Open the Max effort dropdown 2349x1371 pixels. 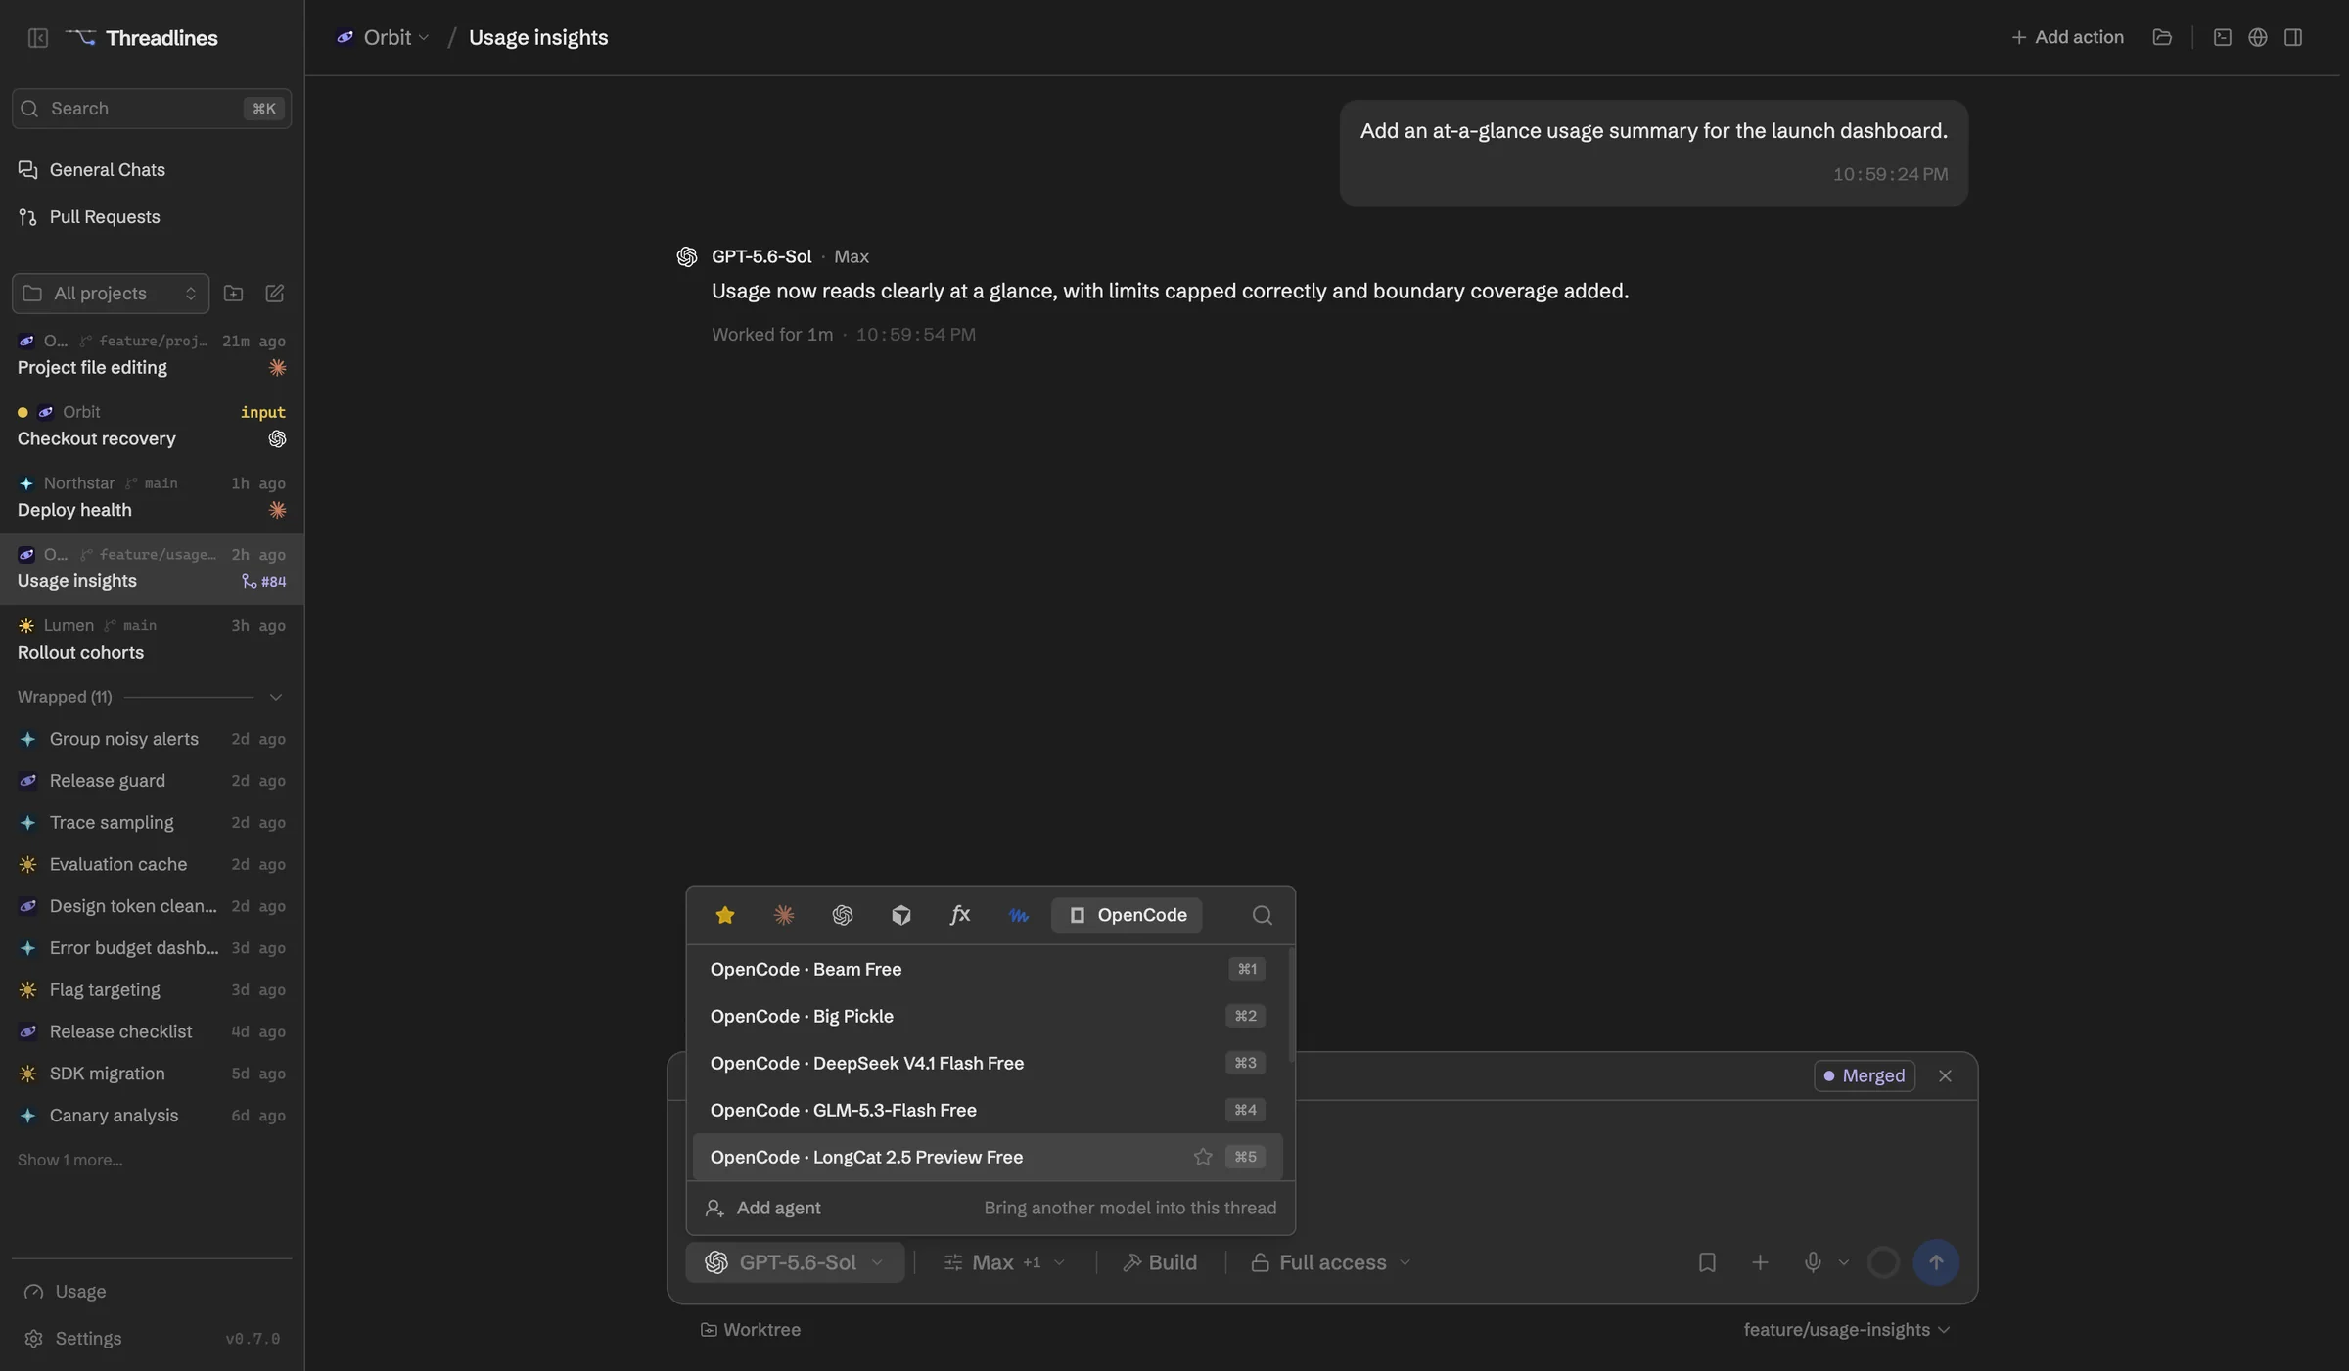tap(1004, 1262)
